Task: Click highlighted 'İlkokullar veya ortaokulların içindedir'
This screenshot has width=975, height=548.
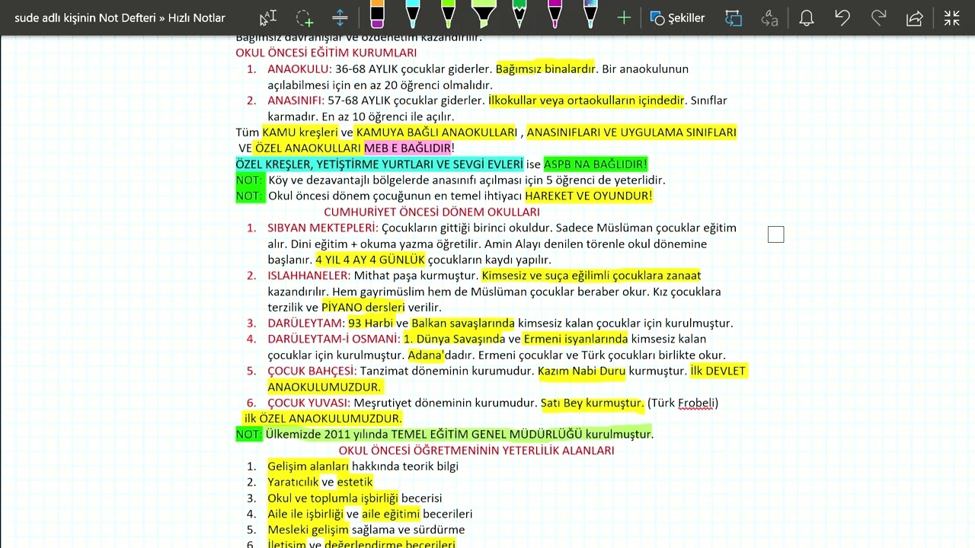Action: [x=587, y=100]
